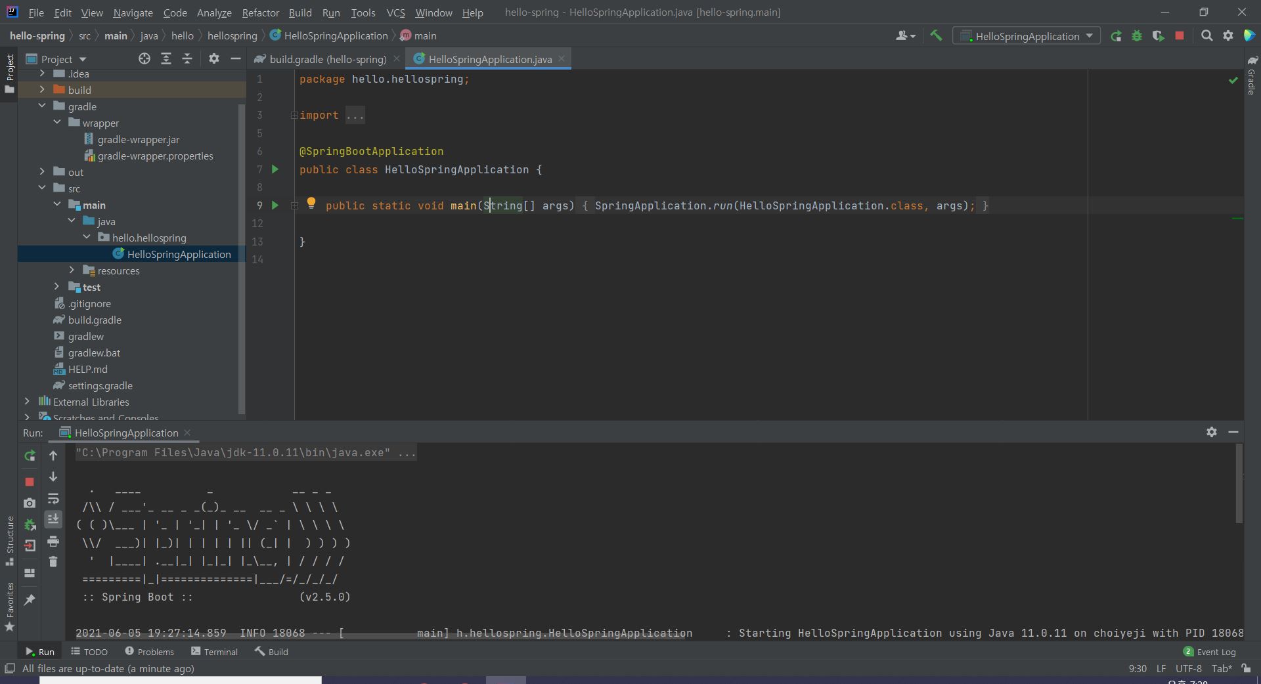Close the HelloSpringApplication.java editor tab
This screenshot has height=684, width=1261.
tap(562, 58)
